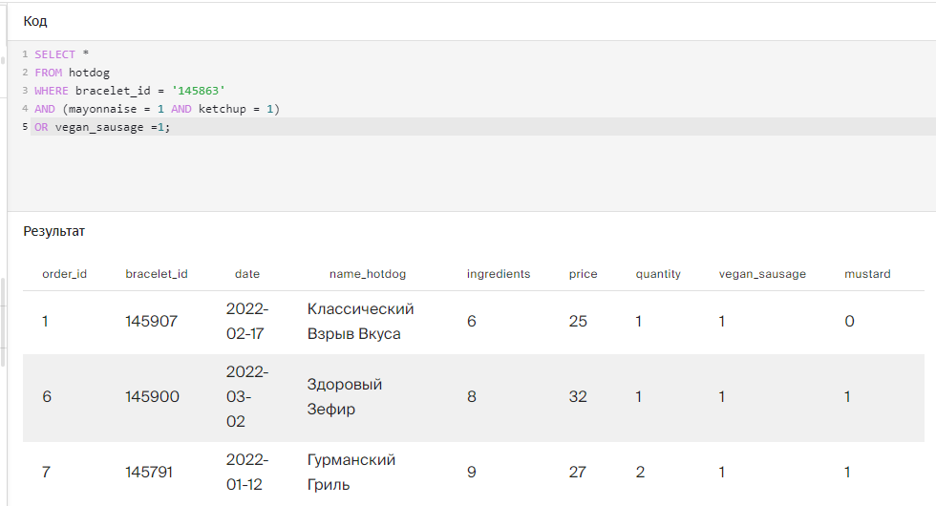Image resolution: width=936 pixels, height=506 pixels.
Task: Click the price column header
Action: click(583, 274)
